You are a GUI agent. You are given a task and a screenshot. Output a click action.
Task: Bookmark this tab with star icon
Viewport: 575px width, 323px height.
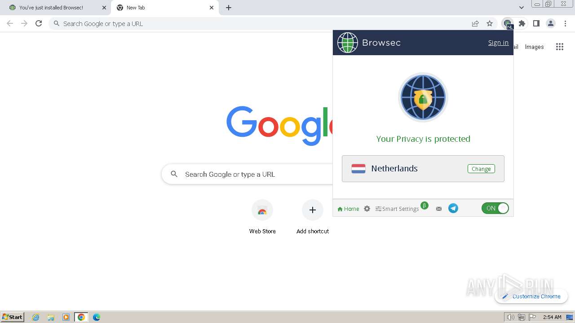pos(490,23)
